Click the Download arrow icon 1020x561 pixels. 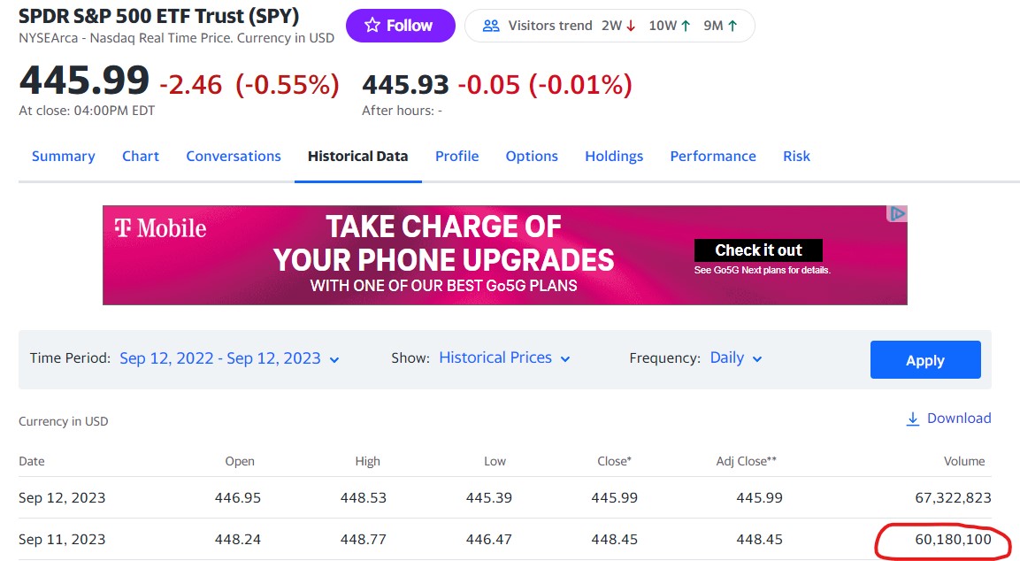tap(913, 419)
